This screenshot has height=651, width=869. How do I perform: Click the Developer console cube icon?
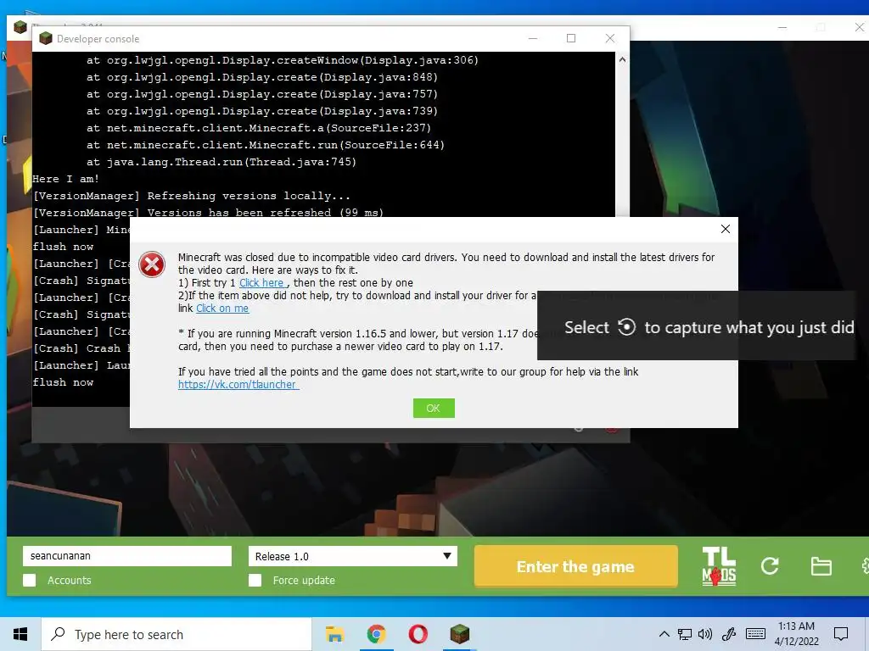click(x=46, y=38)
